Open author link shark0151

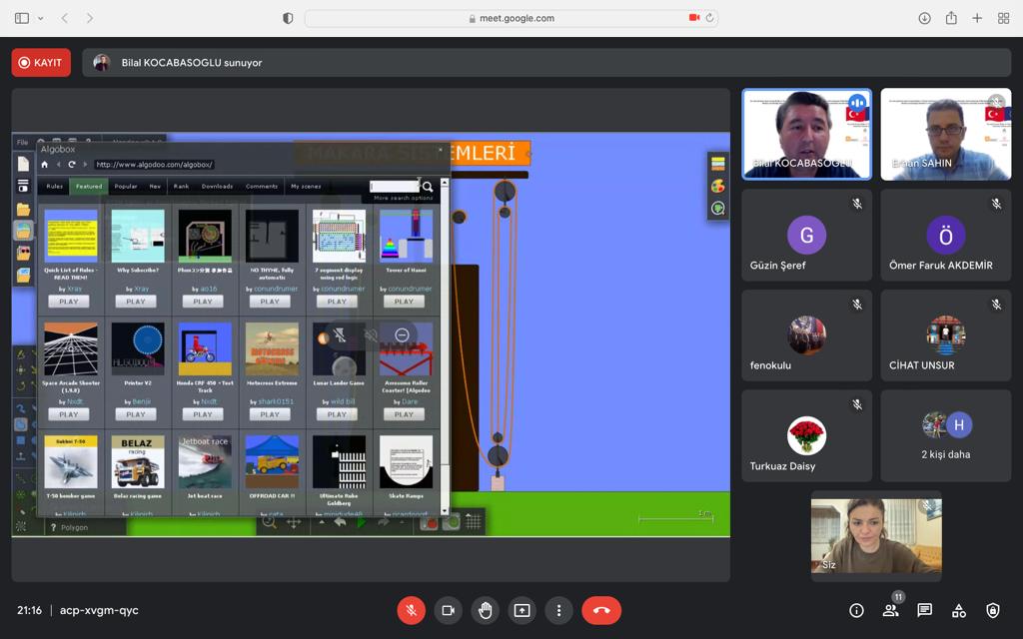click(276, 401)
